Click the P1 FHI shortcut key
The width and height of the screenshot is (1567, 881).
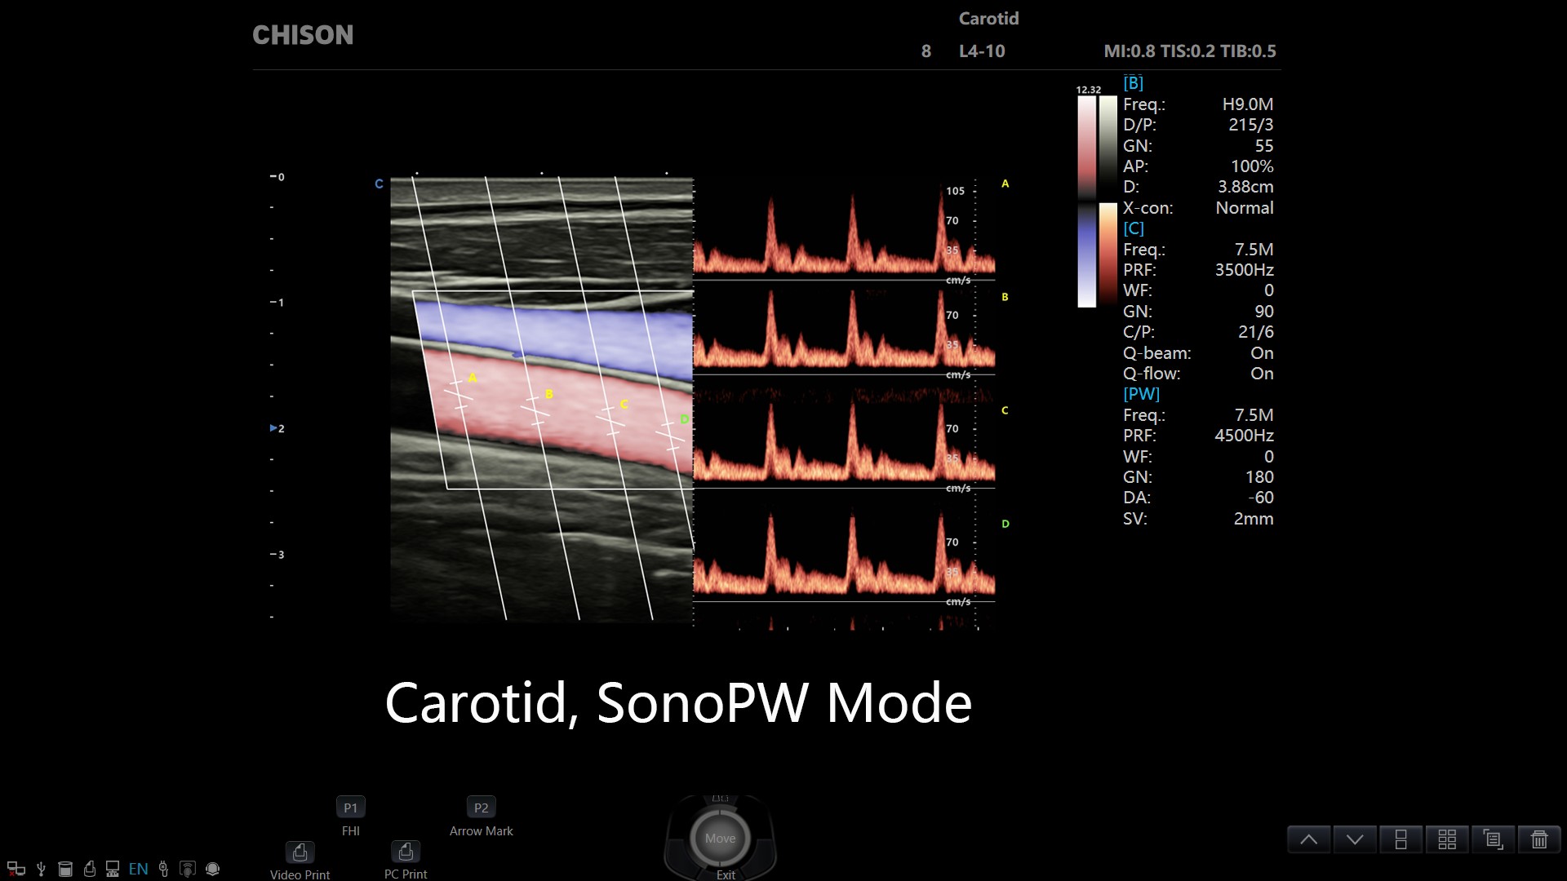tap(350, 808)
